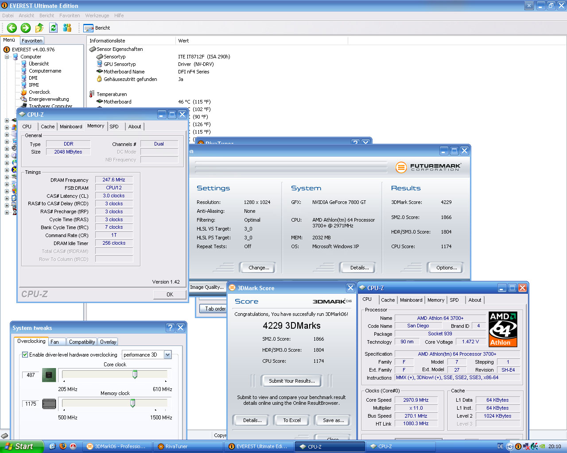Show hidden system tray icons with the arrow
The width and height of the screenshot is (567, 453).
509,446
